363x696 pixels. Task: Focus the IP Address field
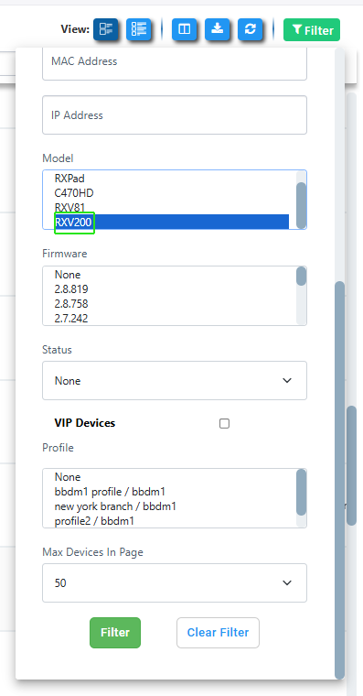[x=175, y=115]
